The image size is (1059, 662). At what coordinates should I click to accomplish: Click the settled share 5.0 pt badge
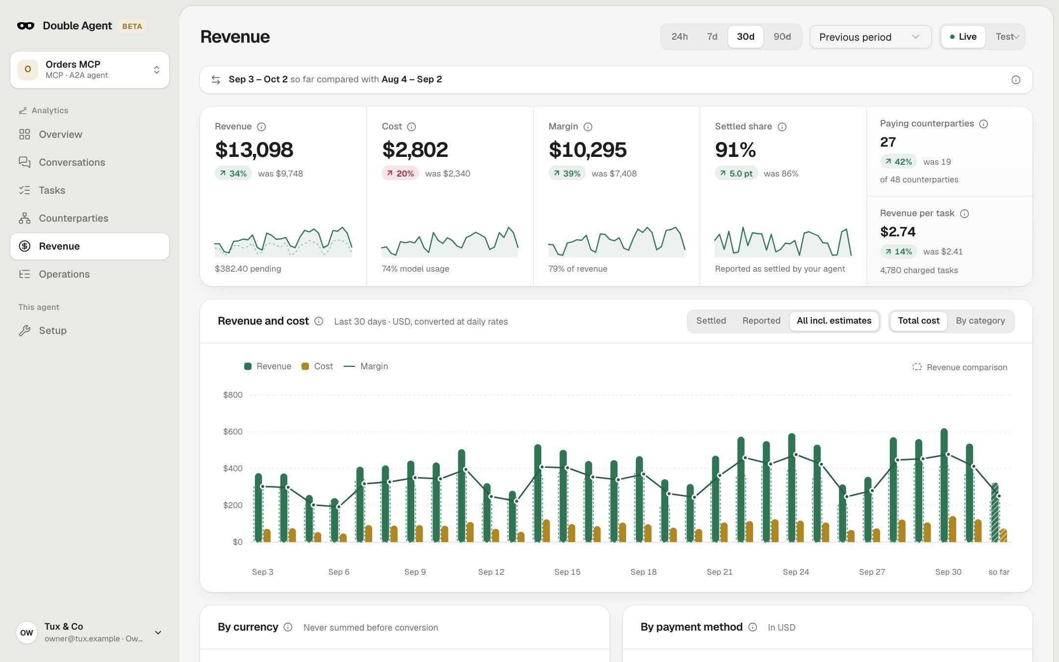(736, 174)
